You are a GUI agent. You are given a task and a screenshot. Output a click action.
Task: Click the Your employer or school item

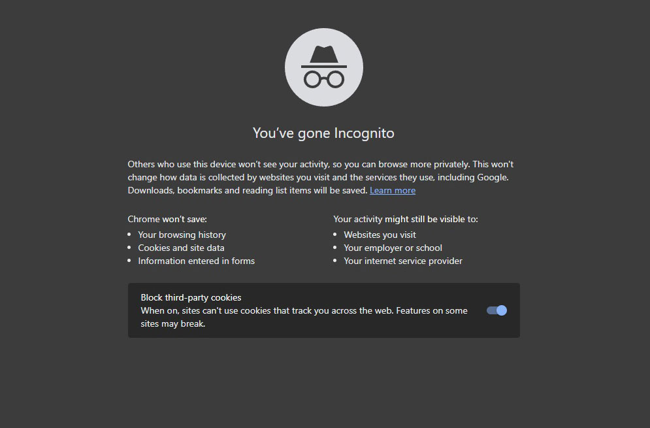[393, 248]
